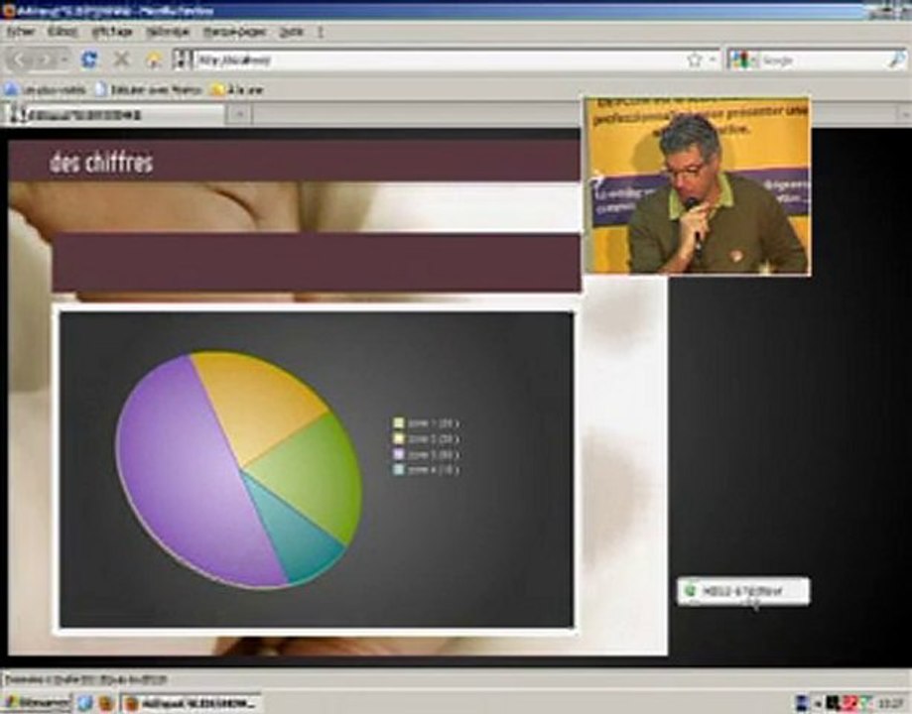Viewport: 912px width, 714px height.
Task: Click the red system tray icon
Action: [x=849, y=703]
